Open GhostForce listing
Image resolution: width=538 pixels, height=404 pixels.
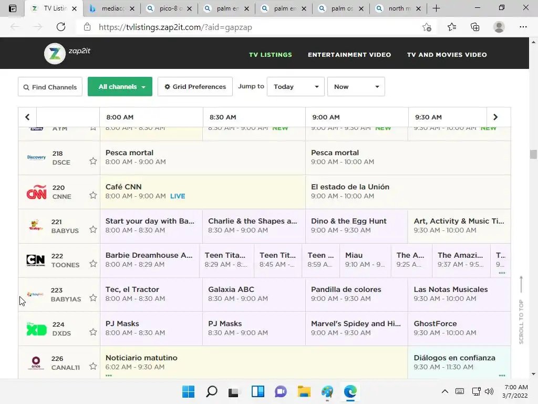point(459,328)
